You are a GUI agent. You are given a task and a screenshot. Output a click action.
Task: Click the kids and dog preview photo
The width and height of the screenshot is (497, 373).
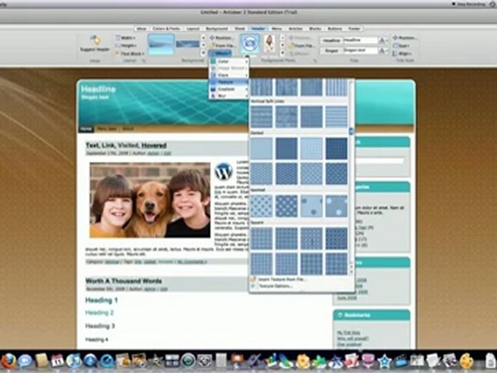coord(150,200)
